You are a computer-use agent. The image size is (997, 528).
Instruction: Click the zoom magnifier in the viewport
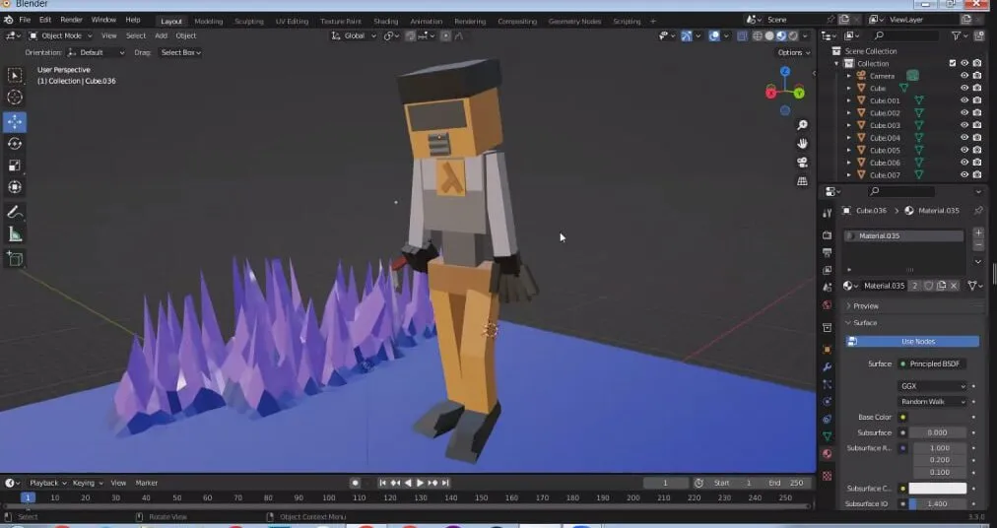click(x=803, y=125)
